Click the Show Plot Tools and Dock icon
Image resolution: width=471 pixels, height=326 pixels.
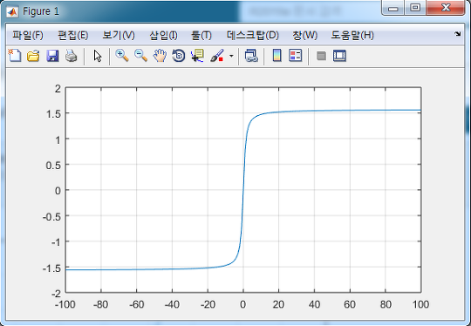coord(339,56)
